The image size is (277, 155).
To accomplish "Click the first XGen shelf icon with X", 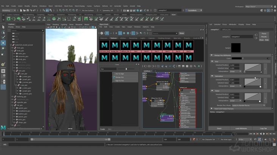I will click(8, 18).
